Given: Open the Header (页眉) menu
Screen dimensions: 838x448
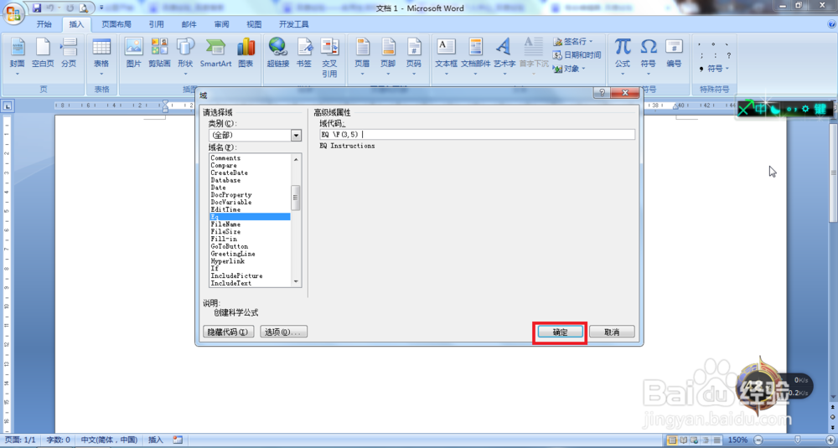Looking at the screenshot, I should tap(362, 57).
